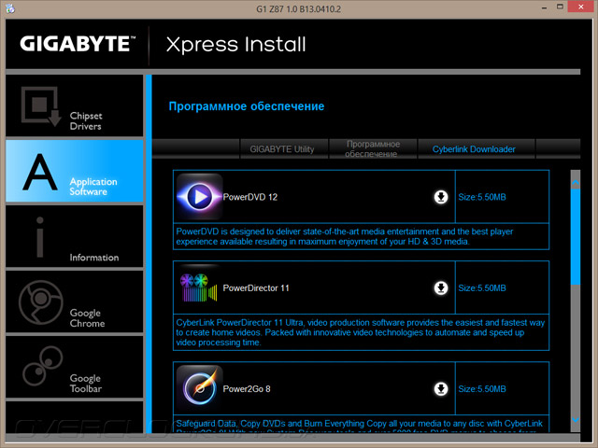
Task: Open the Google Toolbar install section
Action: [75, 367]
